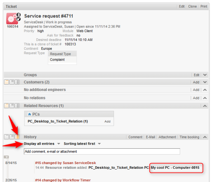
Task: Click Comment in the History header
Action: coord(135,137)
